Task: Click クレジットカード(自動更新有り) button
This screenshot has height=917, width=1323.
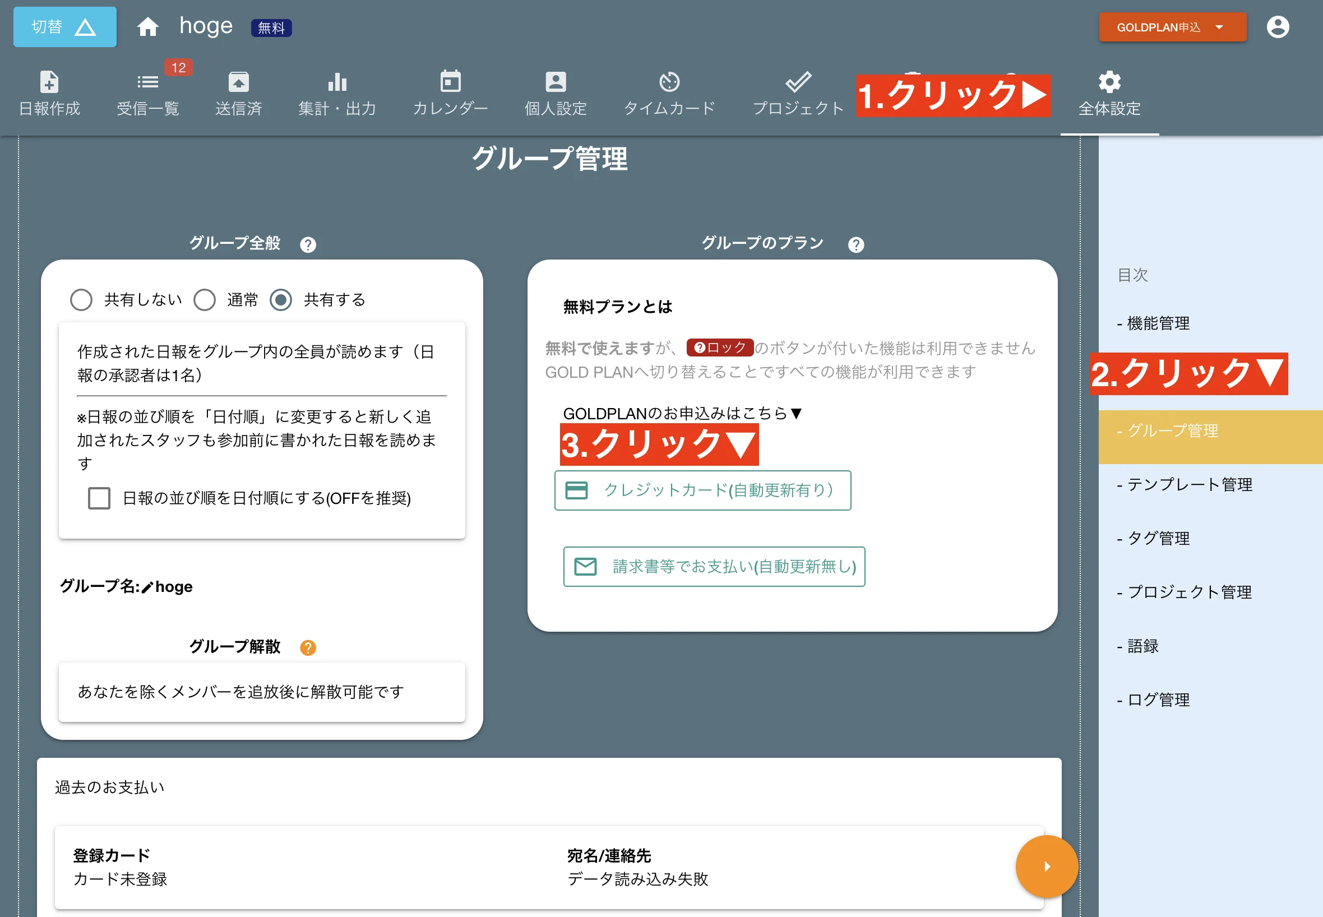Action: tap(702, 490)
